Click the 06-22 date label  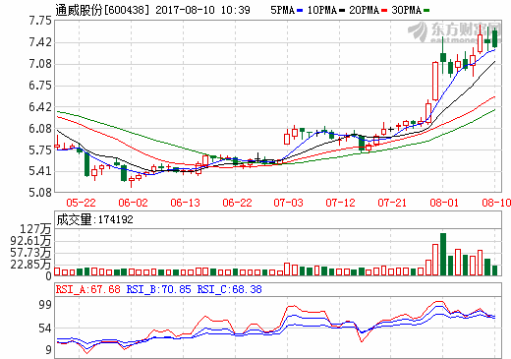pyautogui.click(x=237, y=203)
